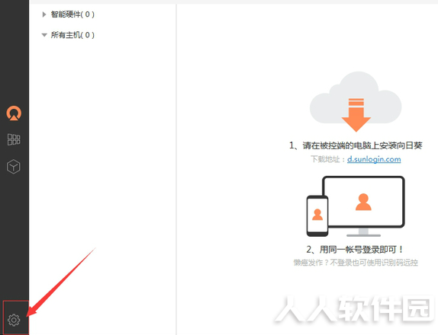Click the phone and monitor illustration

356,206
